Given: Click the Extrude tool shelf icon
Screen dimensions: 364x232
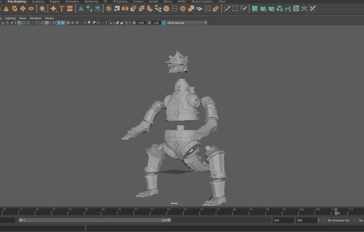Looking at the screenshot, I should [x=167, y=9].
